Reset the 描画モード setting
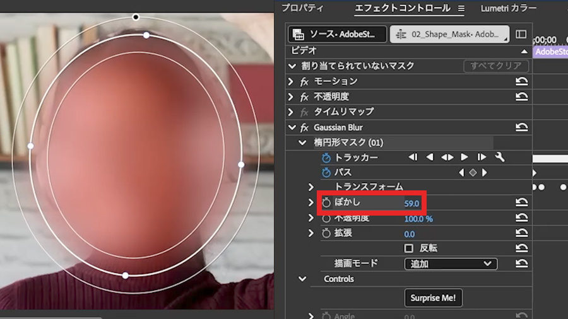This screenshot has height=319, width=568. point(522,263)
